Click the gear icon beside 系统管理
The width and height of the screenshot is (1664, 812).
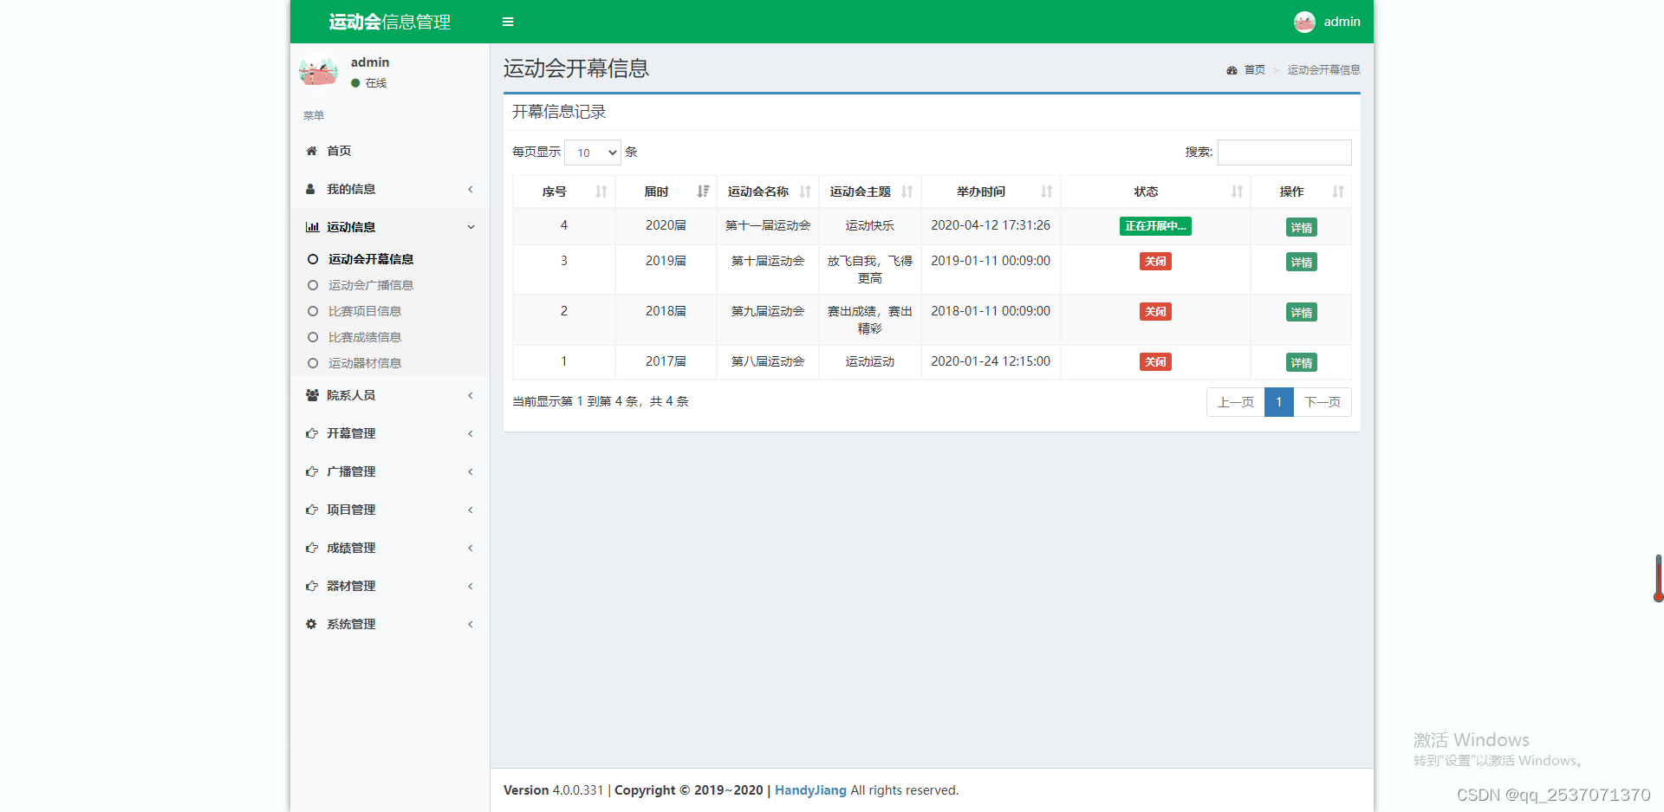pos(311,624)
